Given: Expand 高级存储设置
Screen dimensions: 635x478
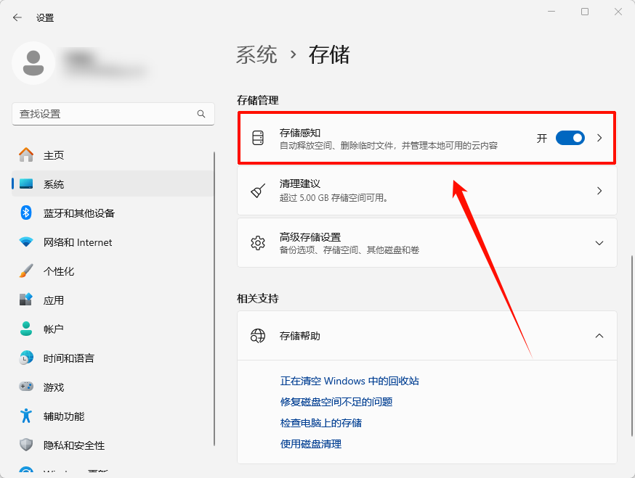Looking at the screenshot, I should click(x=599, y=242).
